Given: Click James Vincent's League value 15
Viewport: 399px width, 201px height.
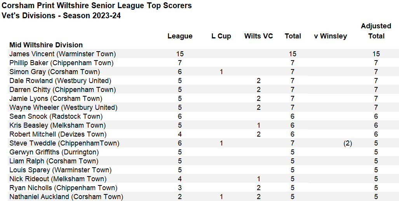Looking at the screenshot, I should tap(180, 54).
